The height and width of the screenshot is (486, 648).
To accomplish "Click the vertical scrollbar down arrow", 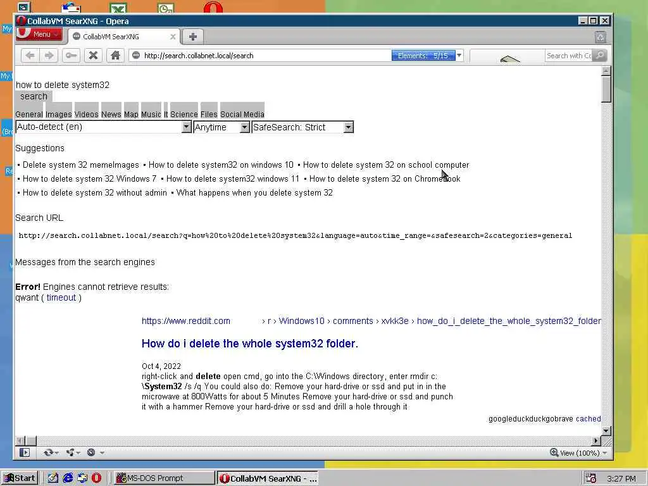I will pos(606,430).
